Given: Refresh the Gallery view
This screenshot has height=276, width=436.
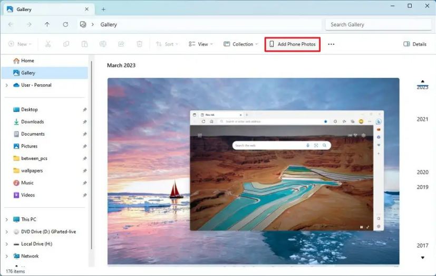Looking at the screenshot, I should point(65,24).
